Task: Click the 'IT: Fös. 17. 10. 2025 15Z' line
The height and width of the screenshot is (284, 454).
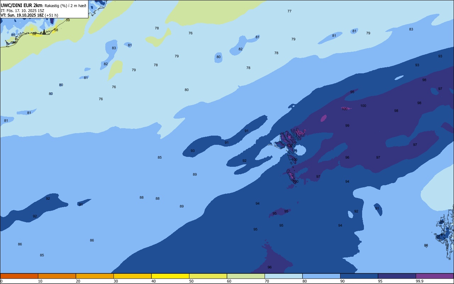Action: [x=22, y=10]
